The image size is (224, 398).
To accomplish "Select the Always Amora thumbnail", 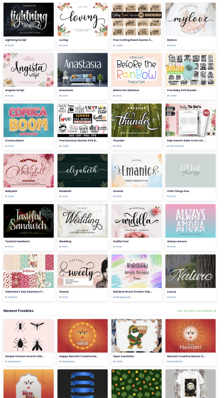I will [x=190, y=221].
